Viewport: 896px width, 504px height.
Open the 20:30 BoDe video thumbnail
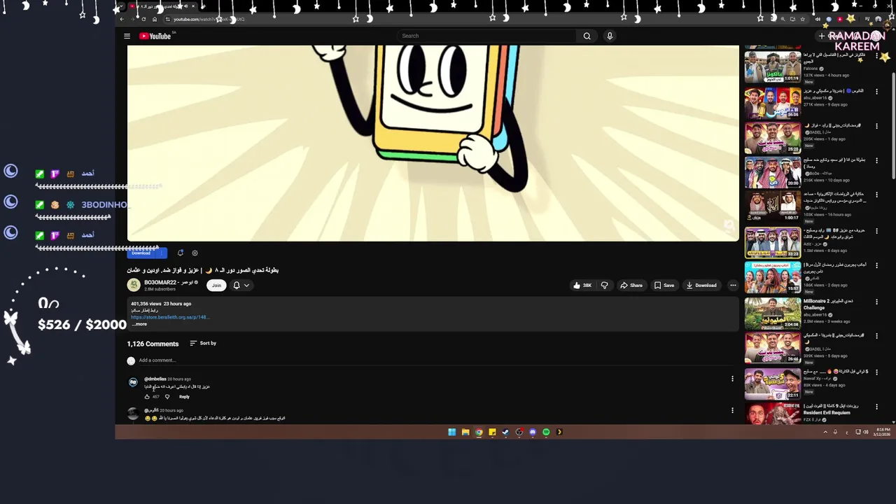click(772, 172)
